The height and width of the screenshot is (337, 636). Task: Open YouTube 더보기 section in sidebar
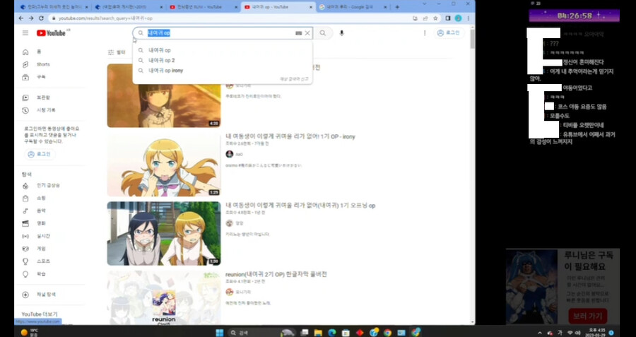click(x=40, y=314)
